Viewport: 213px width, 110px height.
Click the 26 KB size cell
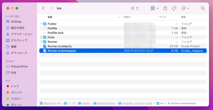(x=174, y=46)
